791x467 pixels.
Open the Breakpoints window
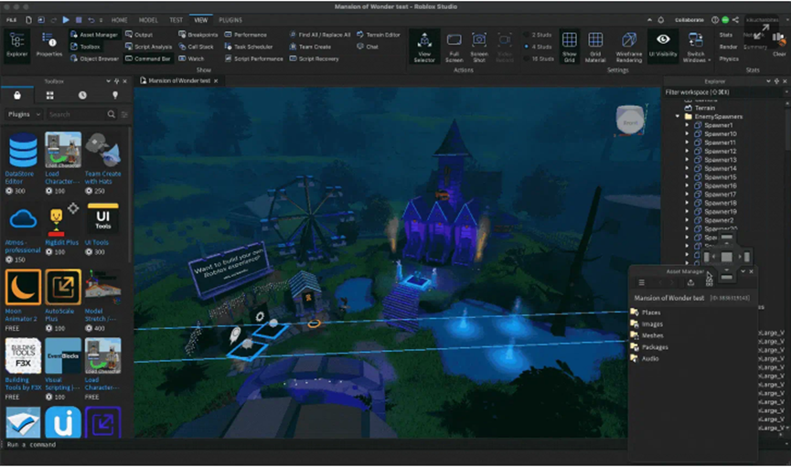198,35
